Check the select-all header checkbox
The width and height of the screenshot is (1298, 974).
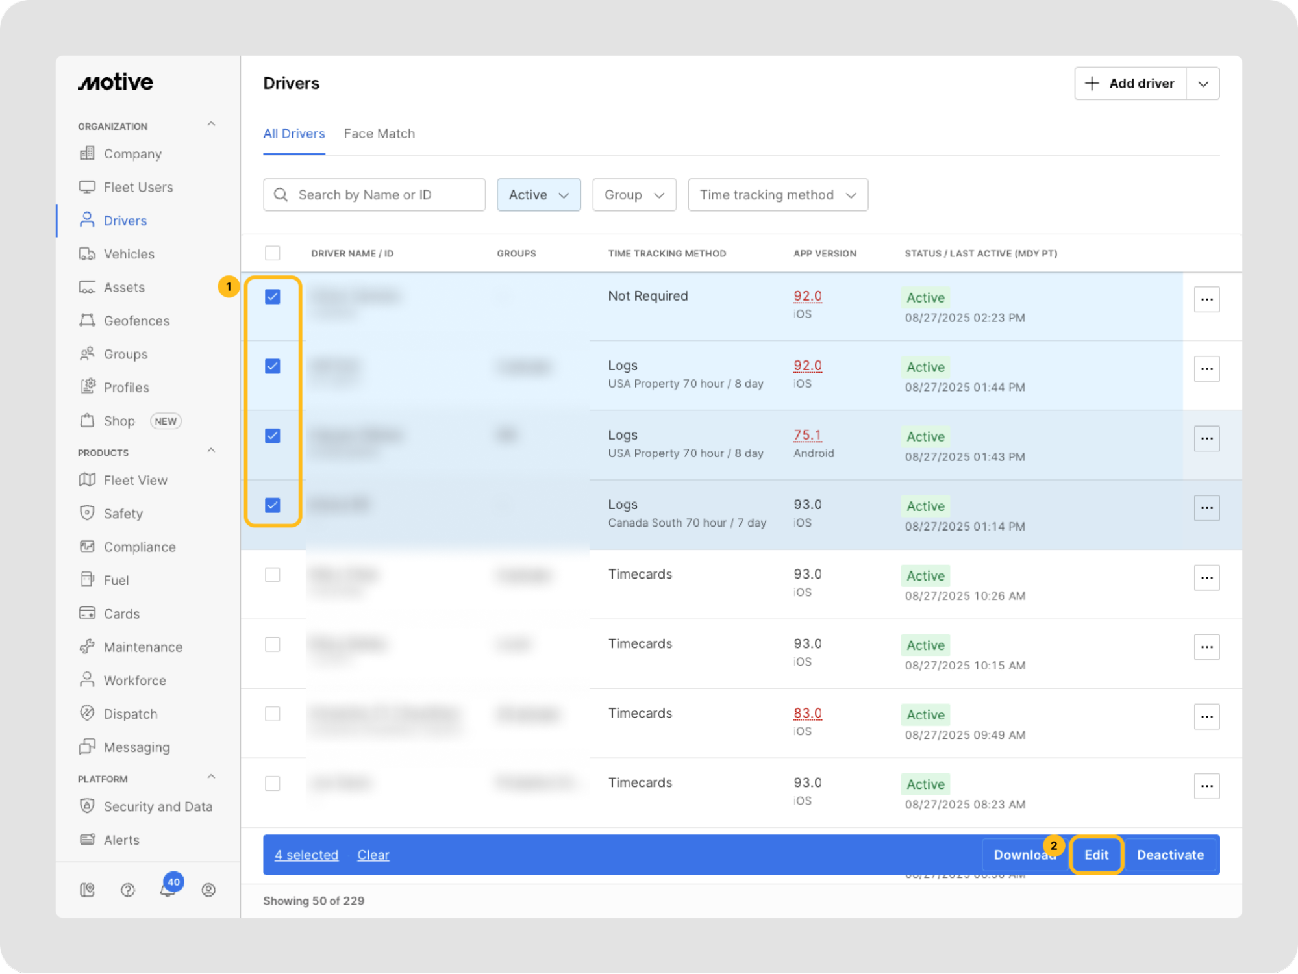click(273, 253)
